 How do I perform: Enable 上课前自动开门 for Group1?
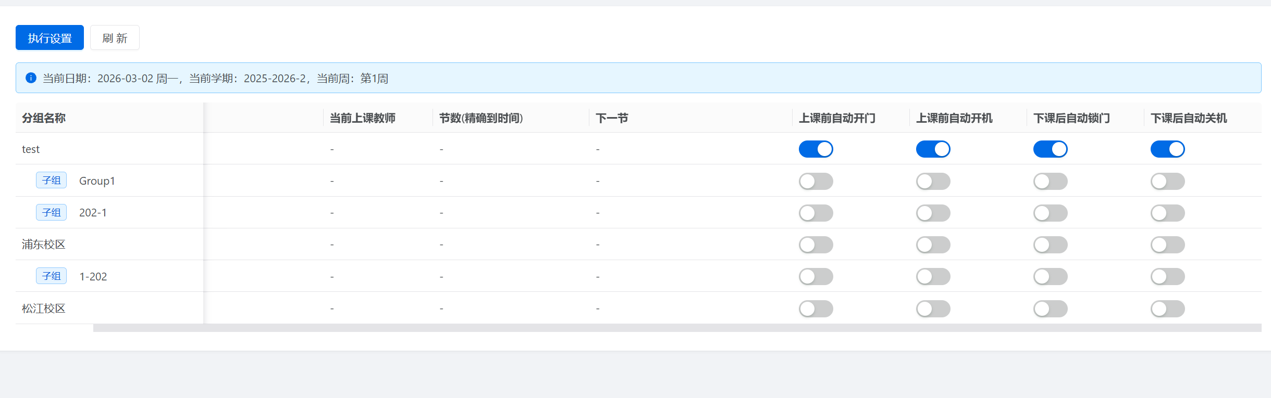(816, 181)
